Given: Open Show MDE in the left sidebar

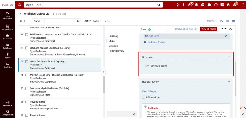Looking at the screenshot, I should tap(7, 104).
